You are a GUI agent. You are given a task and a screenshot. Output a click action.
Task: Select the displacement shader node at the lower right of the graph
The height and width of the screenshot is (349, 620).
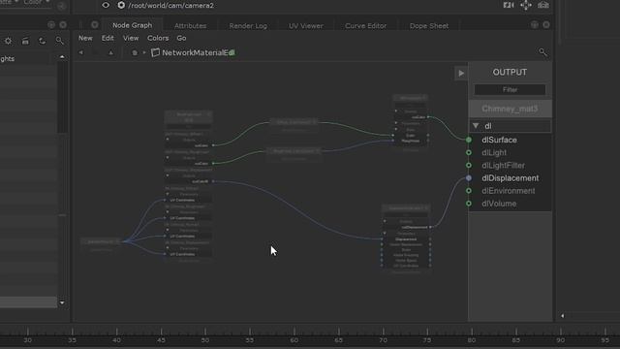tap(406, 239)
